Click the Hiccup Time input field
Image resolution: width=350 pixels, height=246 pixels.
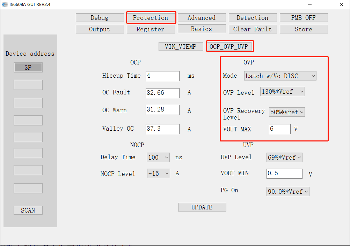[162, 76]
